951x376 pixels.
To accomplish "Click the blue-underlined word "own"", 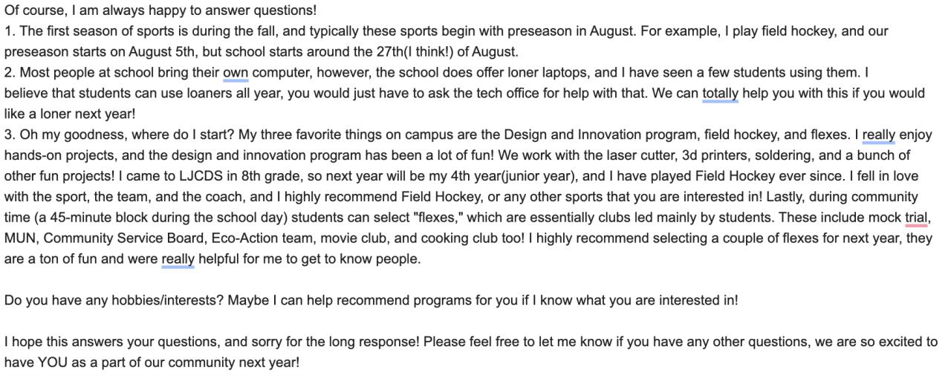I will click(x=236, y=74).
